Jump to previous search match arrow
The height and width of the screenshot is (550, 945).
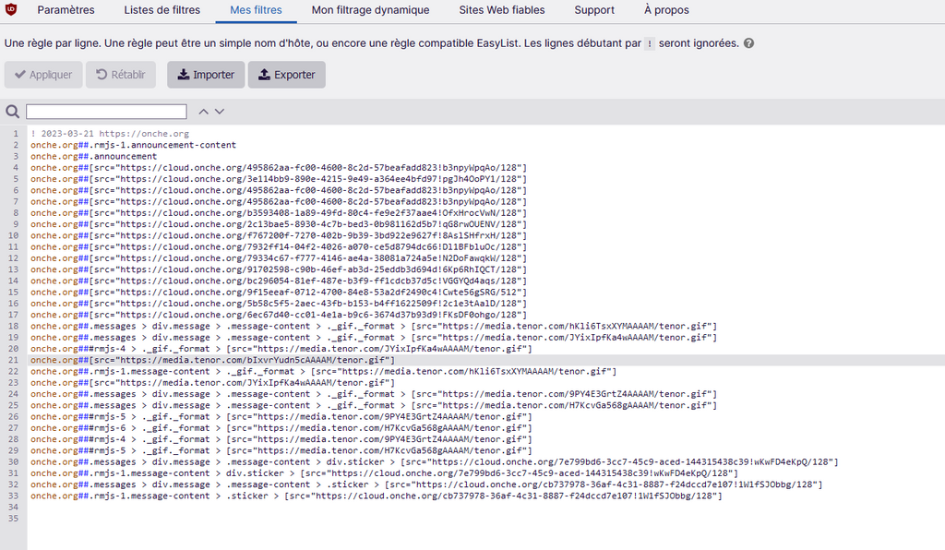203,112
